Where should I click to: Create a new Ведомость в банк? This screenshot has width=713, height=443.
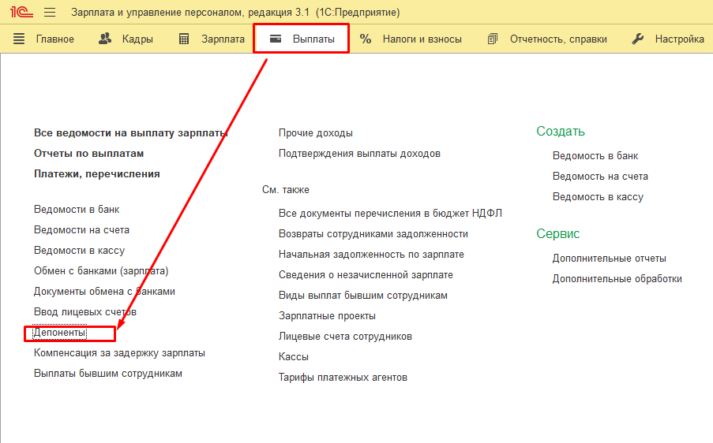click(x=595, y=156)
